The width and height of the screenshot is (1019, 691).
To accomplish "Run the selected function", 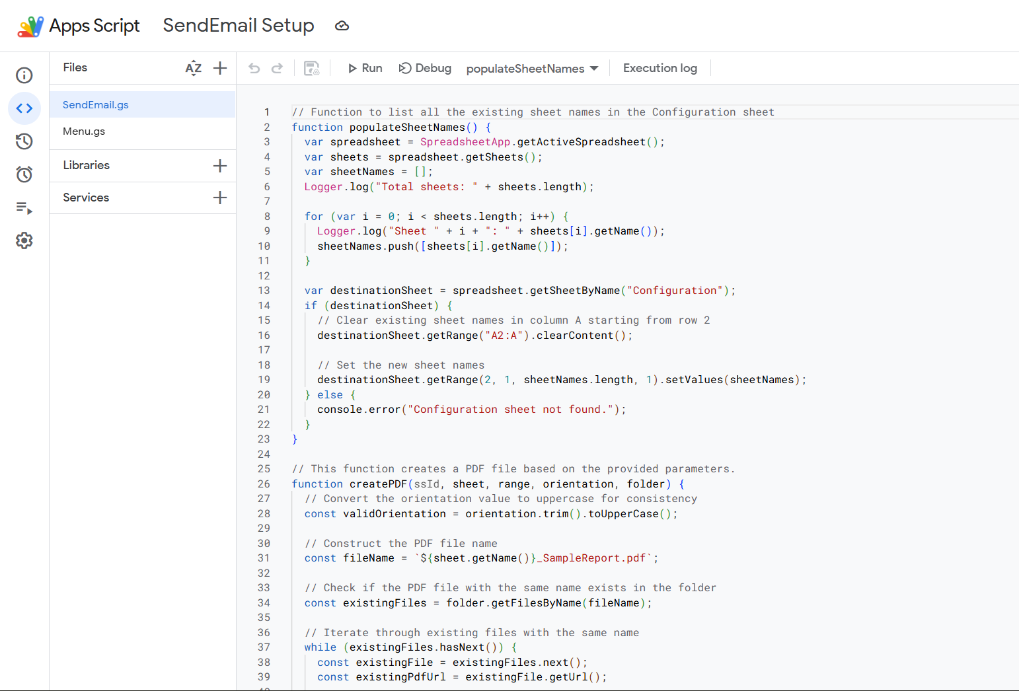I will pyautogui.click(x=365, y=68).
